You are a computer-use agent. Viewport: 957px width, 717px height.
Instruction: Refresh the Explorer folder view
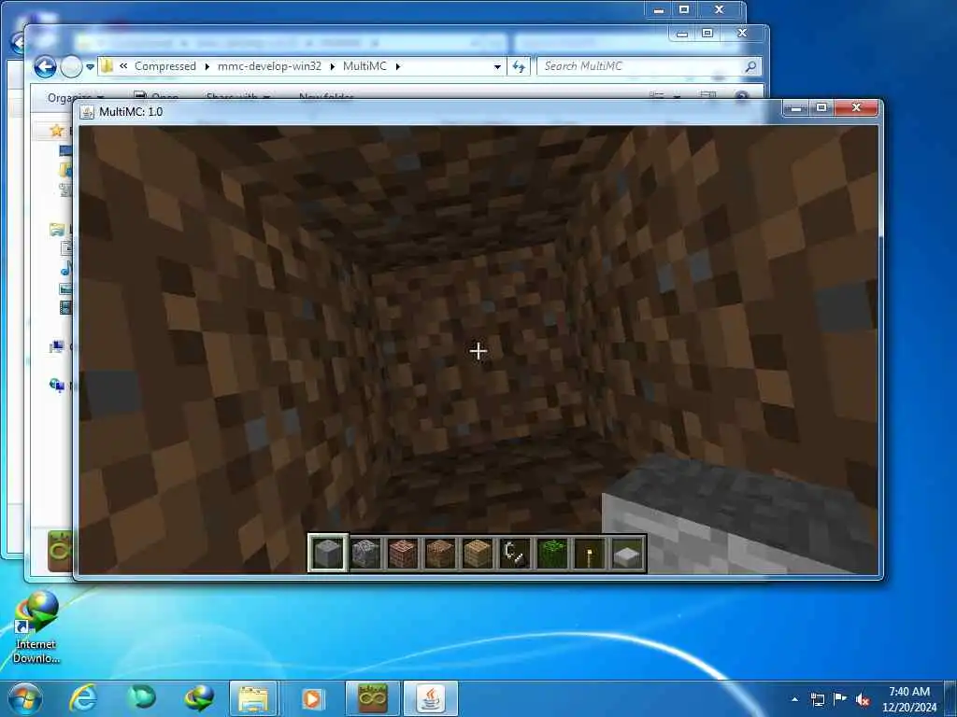point(519,66)
